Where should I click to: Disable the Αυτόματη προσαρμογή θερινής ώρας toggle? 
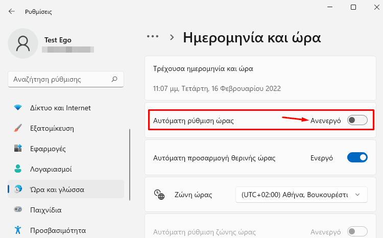pyautogui.click(x=357, y=158)
